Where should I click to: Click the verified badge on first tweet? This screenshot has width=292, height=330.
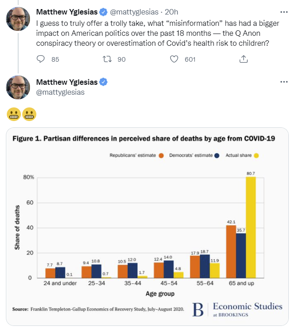[103, 11]
